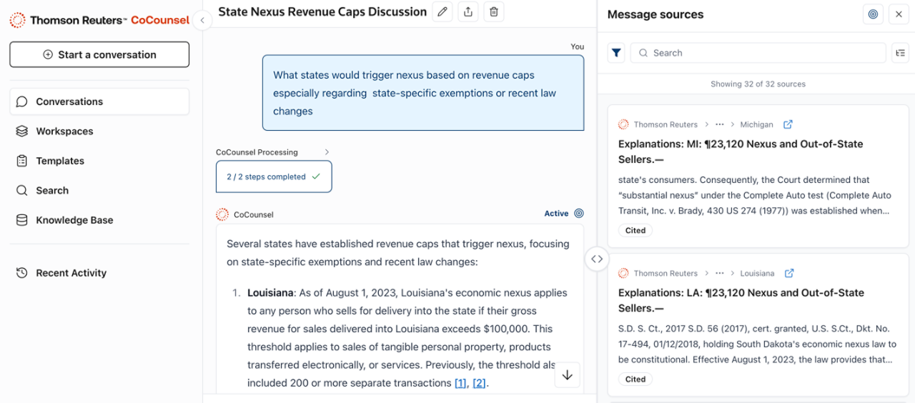
Task: Delete the conversation using the trash icon
Action: click(x=493, y=12)
